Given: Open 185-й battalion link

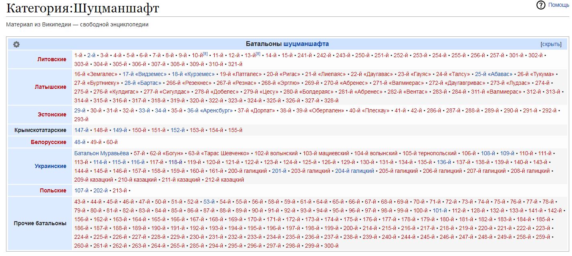Looking at the screenshot, I should tap(543, 219).
